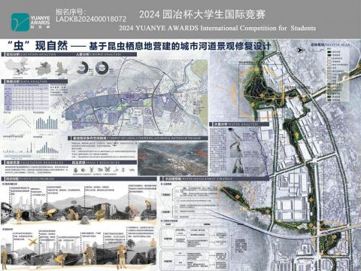This screenshot has height=271, width=361.
Task: Click the 报名序号 label
Action: (71, 11)
